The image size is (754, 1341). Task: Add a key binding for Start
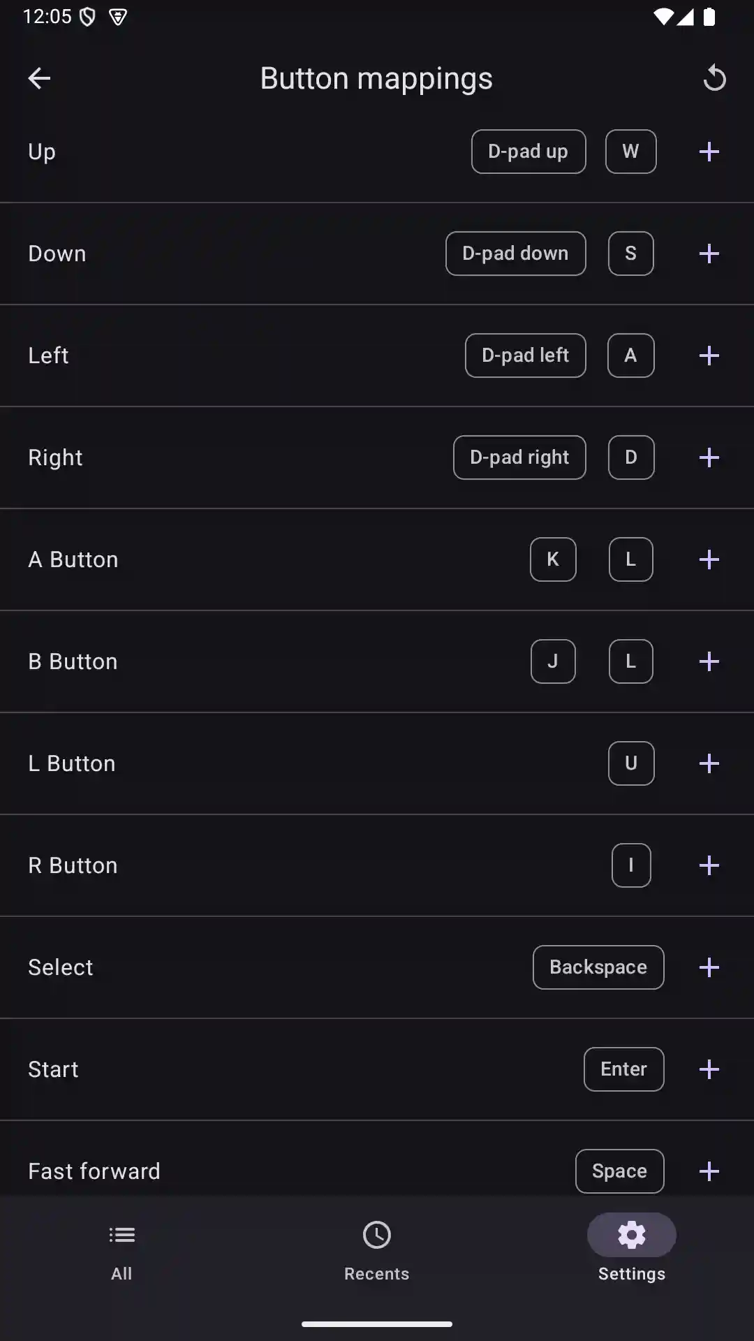[x=709, y=1069]
